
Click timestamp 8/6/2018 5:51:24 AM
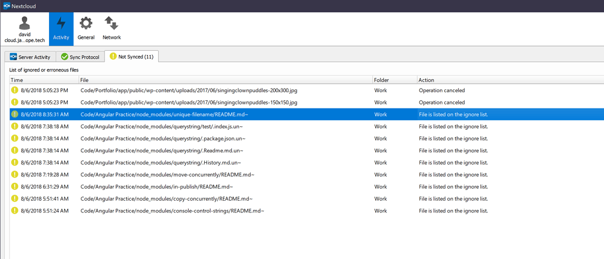click(45, 211)
